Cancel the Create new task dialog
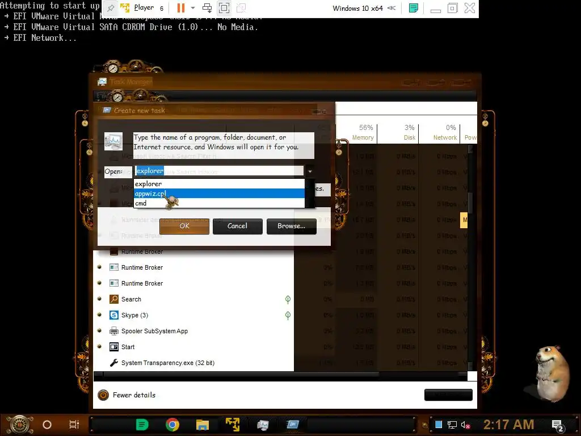The image size is (581, 436). pyautogui.click(x=238, y=226)
